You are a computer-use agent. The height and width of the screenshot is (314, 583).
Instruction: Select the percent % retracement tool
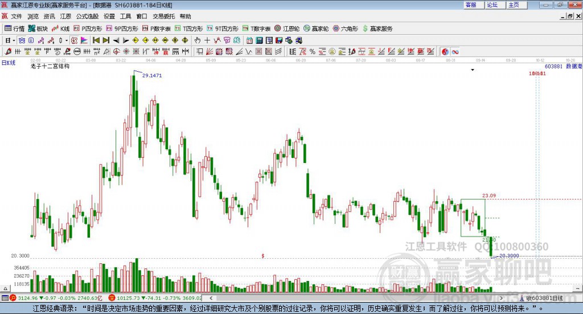click(313, 52)
